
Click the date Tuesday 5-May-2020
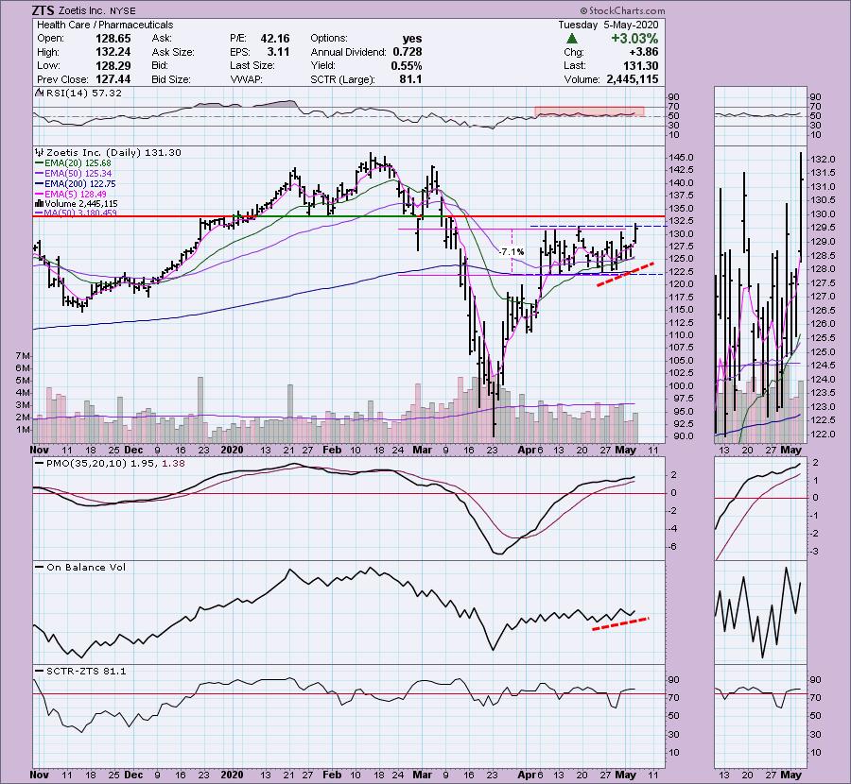[608, 25]
